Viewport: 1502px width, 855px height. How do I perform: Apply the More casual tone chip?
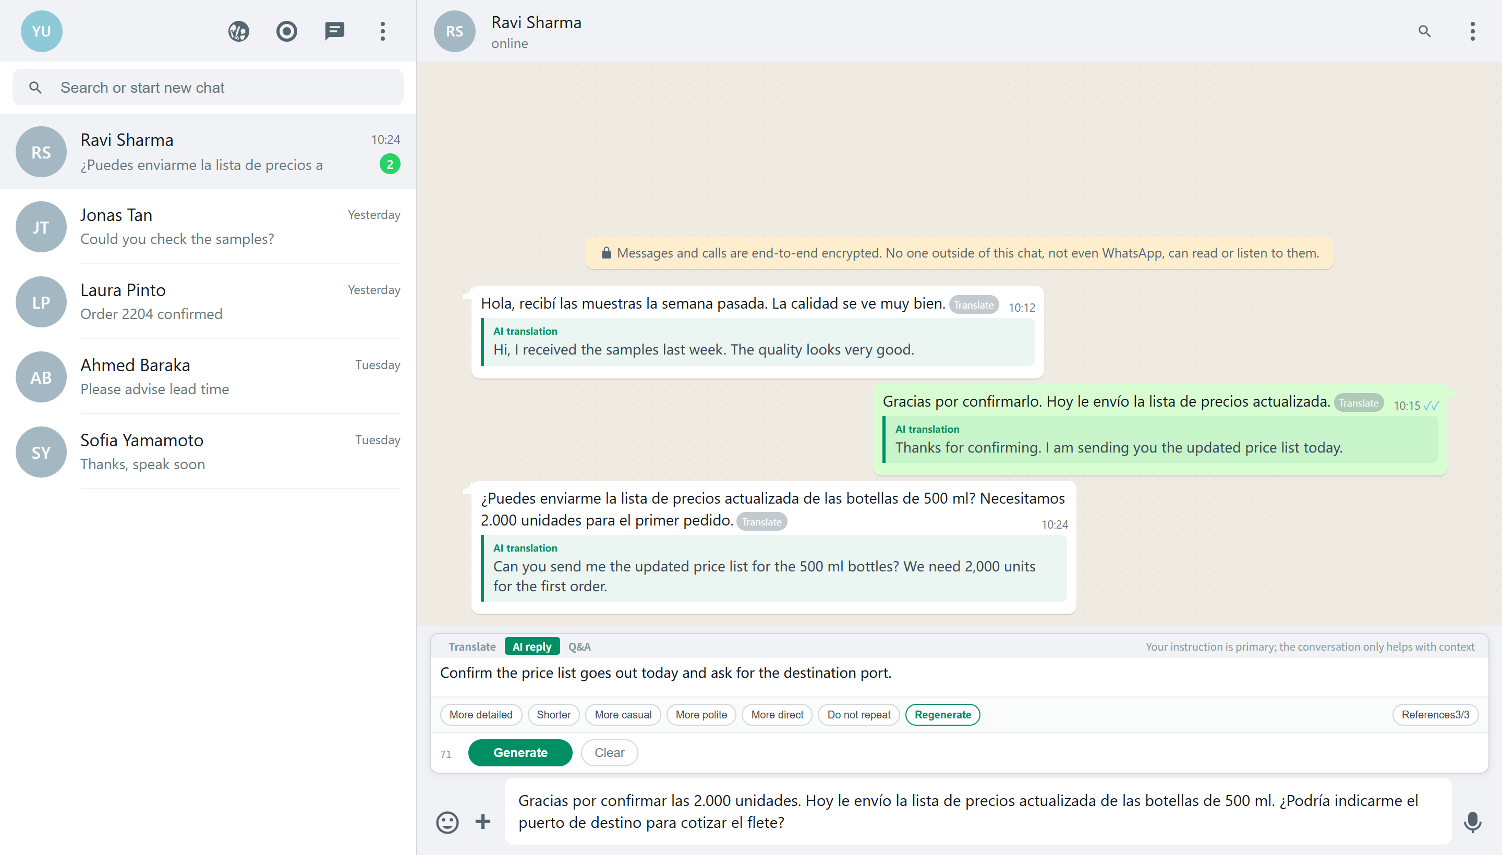623,715
